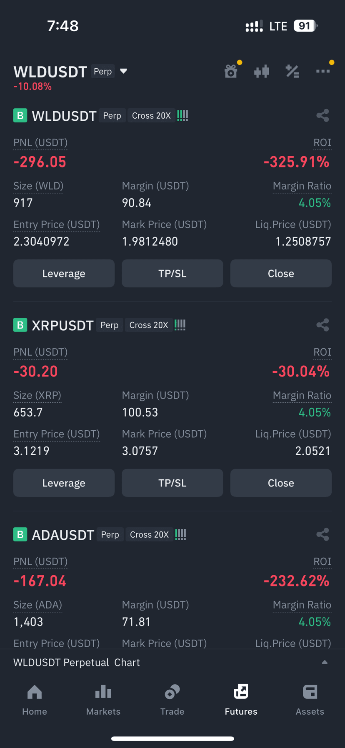
Task: Open the Assets wallet tab
Action: [x=310, y=700]
